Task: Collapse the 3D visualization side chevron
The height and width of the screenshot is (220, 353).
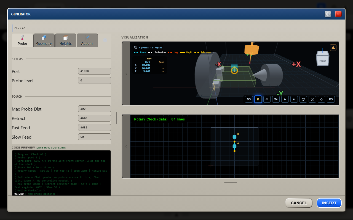Action: 126,74
